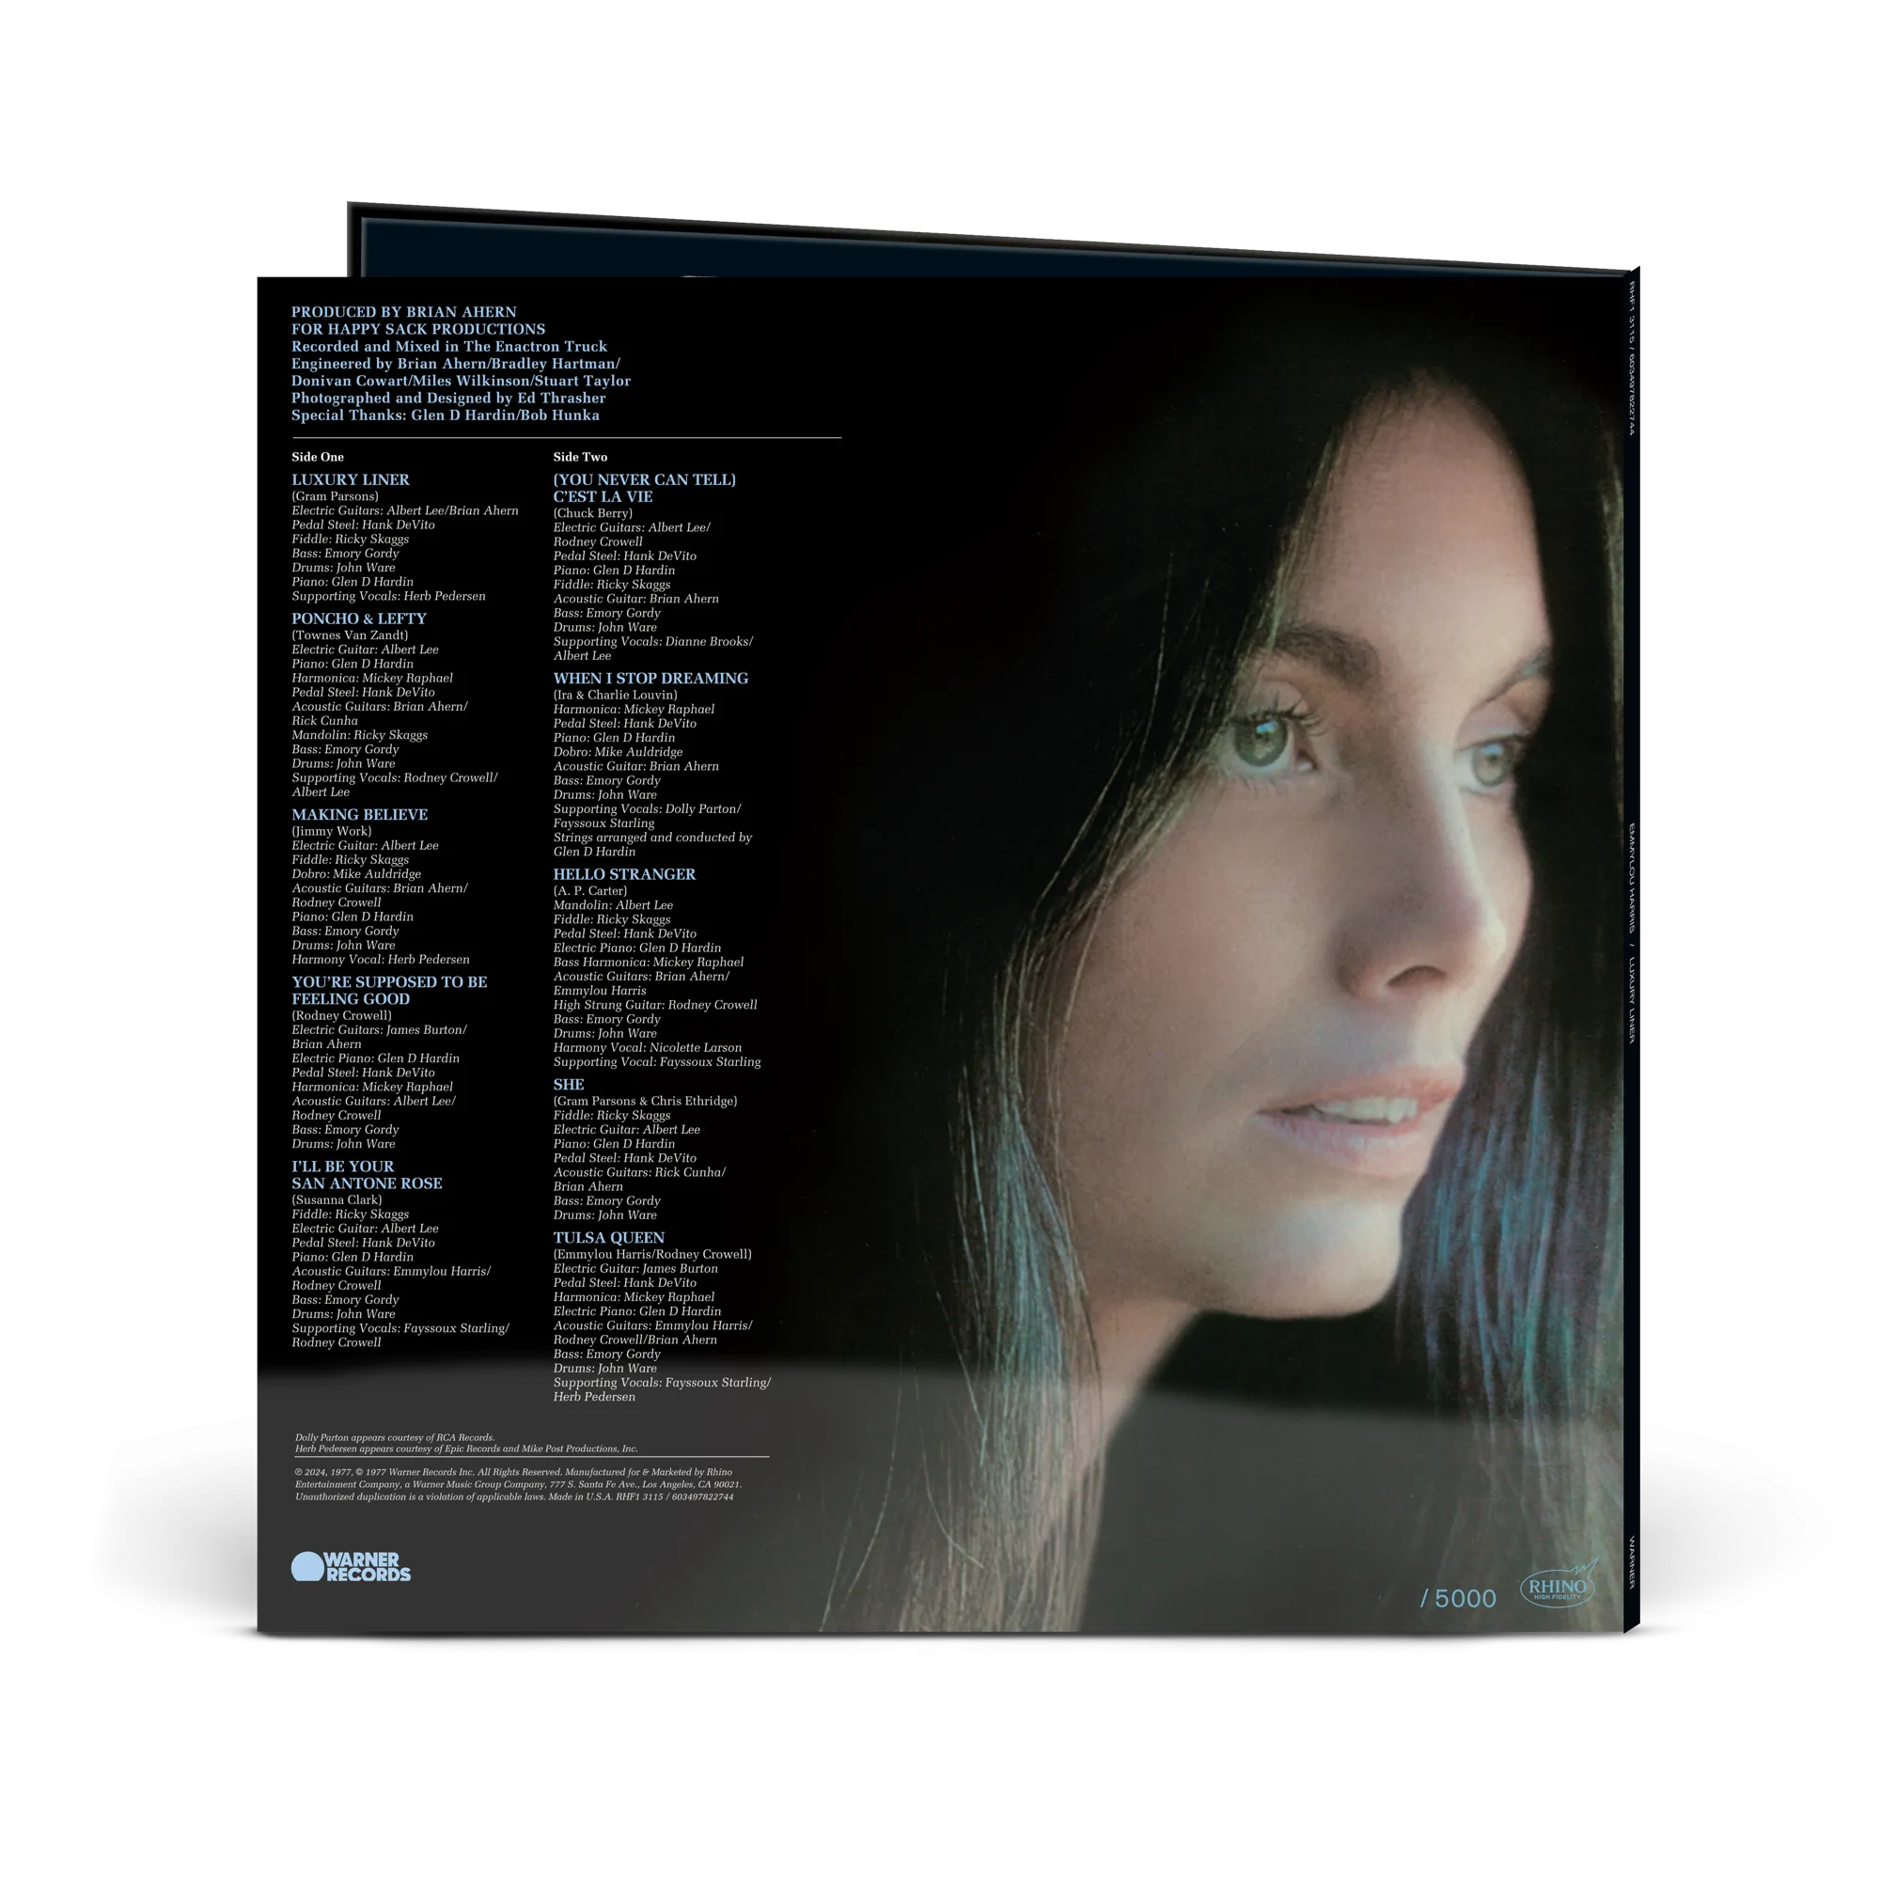The width and height of the screenshot is (1880, 1880).
Task: Click 'Mandolin: Ricky Skaggs' line
Action: point(359,736)
